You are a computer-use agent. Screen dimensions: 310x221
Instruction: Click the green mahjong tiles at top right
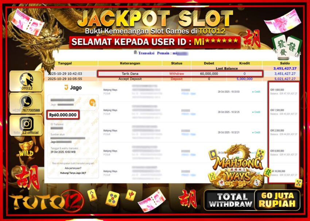point(287,47)
